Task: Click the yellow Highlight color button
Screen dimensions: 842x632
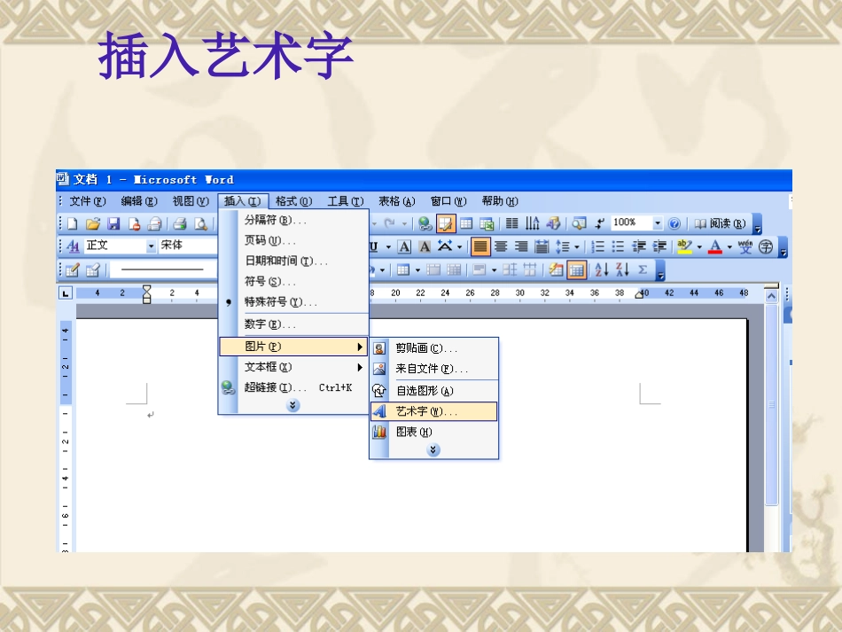Action: click(684, 246)
